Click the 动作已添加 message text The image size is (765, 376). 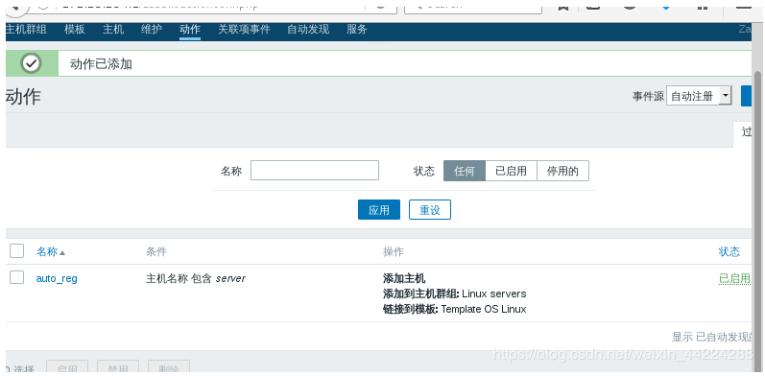(101, 64)
